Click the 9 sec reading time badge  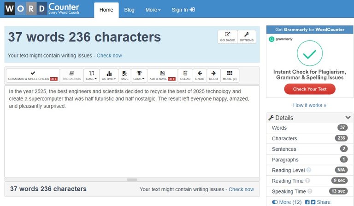coord(339,181)
